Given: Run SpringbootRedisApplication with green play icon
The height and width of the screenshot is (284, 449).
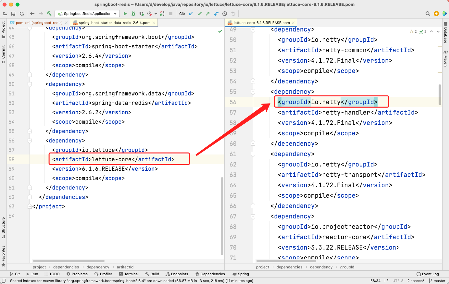Looking at the screenshot, I should click(125, 14).
